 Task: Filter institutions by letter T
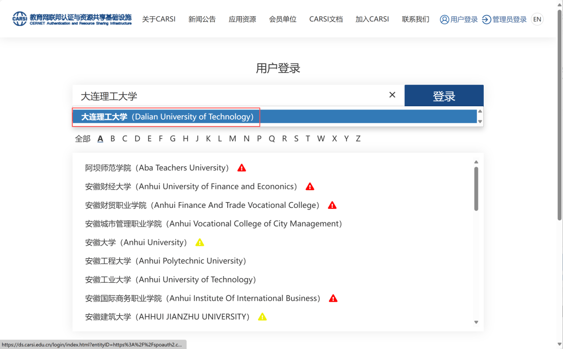(308, 139)
